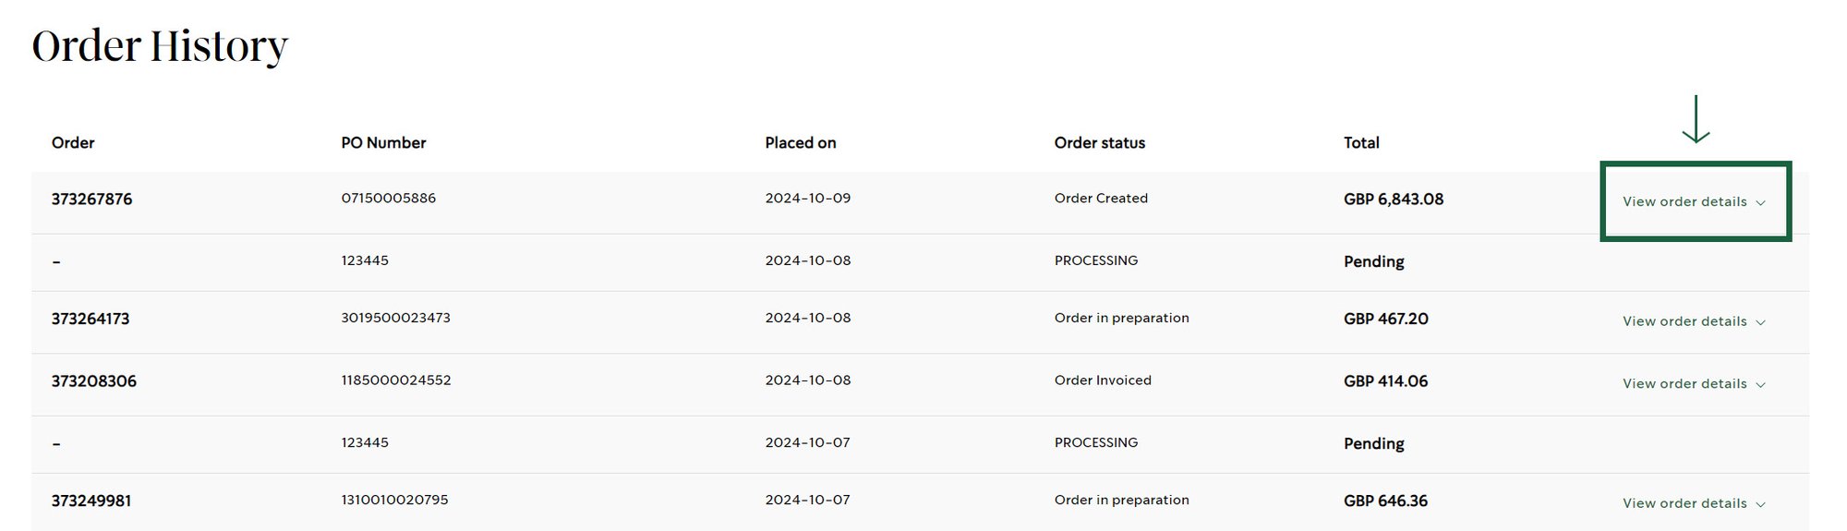The image size is (1847, 531).
Task: Click order number 373208306
Action: (x=93, y=380)
